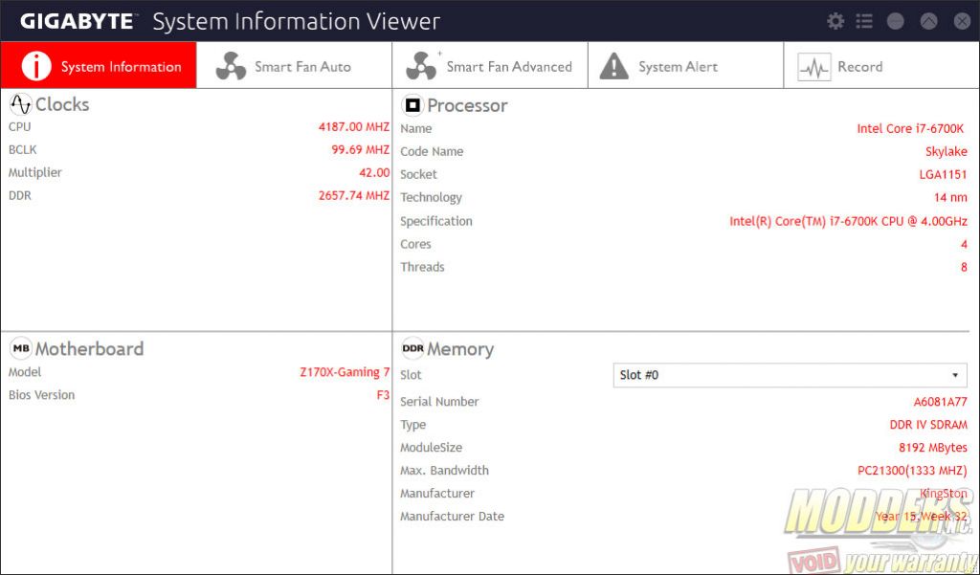Click the Bios Version value F3
This screenshot has width=980, height=575.
(x=383, y=395)
